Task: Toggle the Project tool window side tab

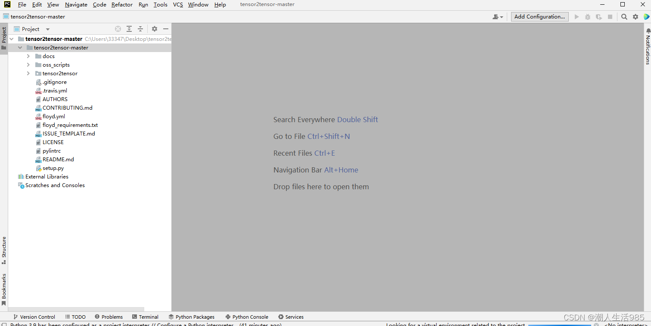Action: coord(4,39)
